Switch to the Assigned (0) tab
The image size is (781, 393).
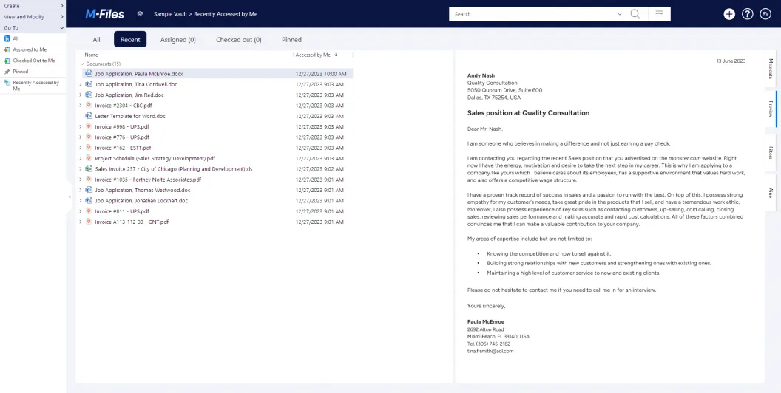pyautogui.click(x=177, y=40)
